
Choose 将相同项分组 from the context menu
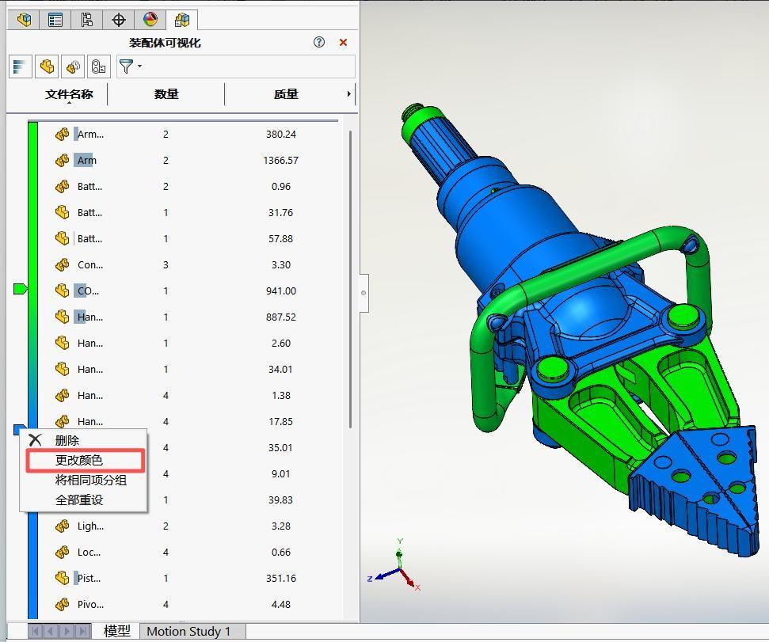(91, 481)
